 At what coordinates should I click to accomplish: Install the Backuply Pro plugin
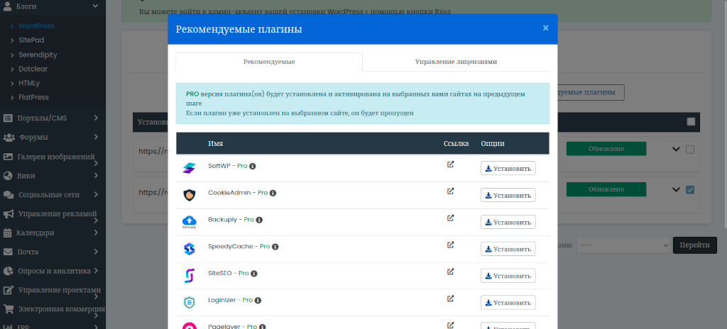point(508,222)
